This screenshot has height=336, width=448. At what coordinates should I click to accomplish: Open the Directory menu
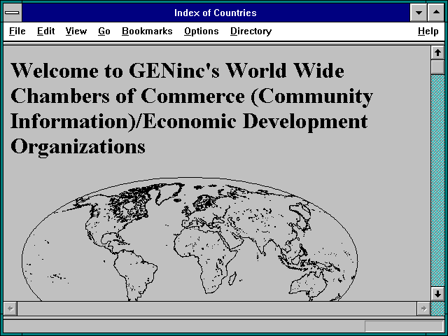pyautogui.click(x=251, y=31)
